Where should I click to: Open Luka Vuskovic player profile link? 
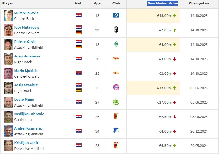coord(26,13)
